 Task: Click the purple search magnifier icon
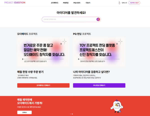98,19
